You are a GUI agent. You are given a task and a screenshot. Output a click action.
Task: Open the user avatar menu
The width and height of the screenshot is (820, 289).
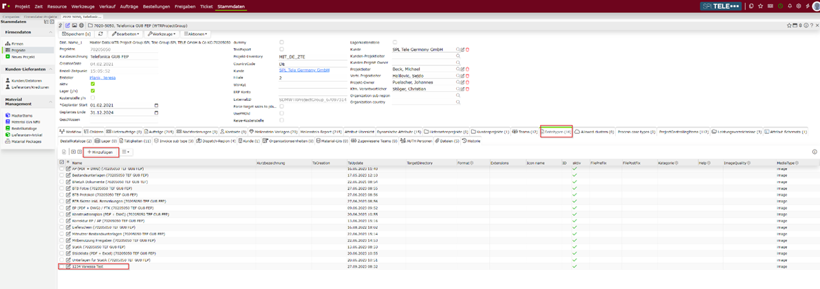click(816, 5)
